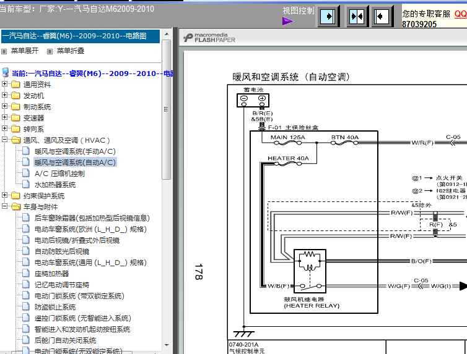
Task: Expand the 转向系 tree node
Action: [x=4, y=129]
